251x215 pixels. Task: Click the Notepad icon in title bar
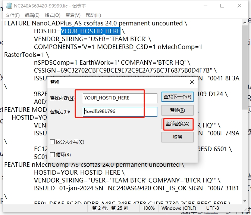(x=9, y=6)
